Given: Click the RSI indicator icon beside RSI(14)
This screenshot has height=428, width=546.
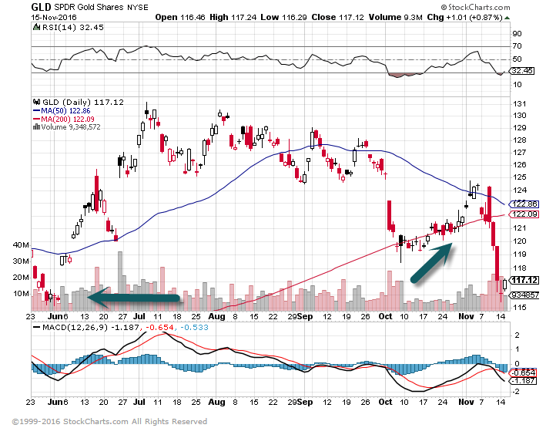Looking at the screenshot, I should tap(36, 27).
